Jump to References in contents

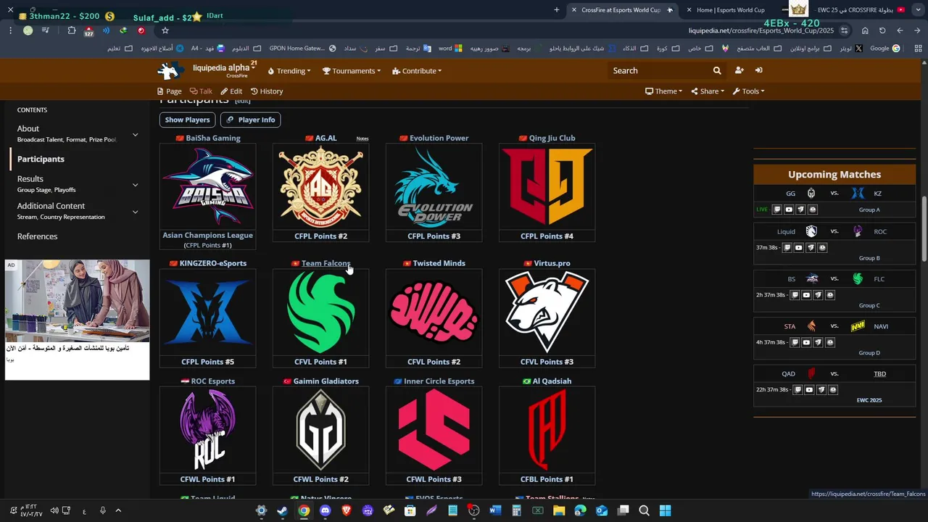[x=37, y=236]
